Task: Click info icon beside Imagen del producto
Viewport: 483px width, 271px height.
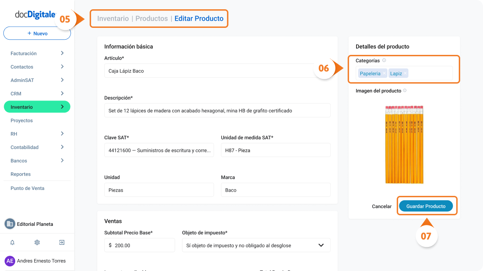Action: tap(405, 90)
